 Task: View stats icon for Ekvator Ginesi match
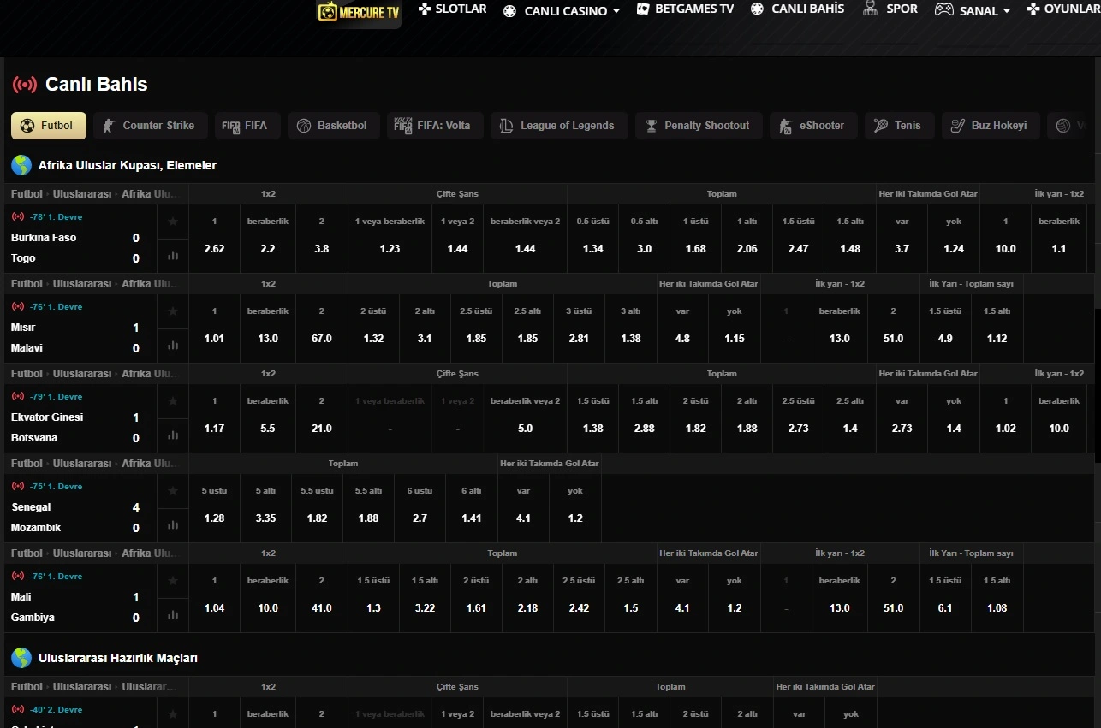click(173, 435)
